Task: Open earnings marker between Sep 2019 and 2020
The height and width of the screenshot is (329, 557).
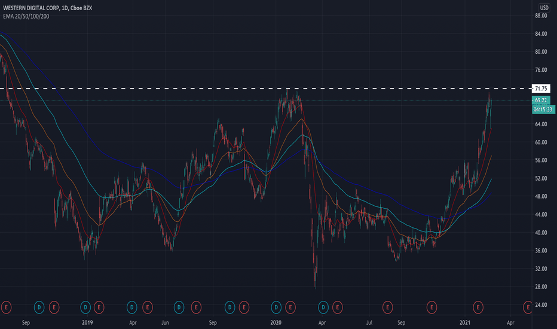Action: [x=244, y=307]
